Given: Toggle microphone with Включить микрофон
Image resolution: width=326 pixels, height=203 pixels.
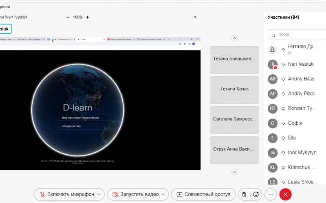Looking at the screenshot, I should (x=65, y=194).
